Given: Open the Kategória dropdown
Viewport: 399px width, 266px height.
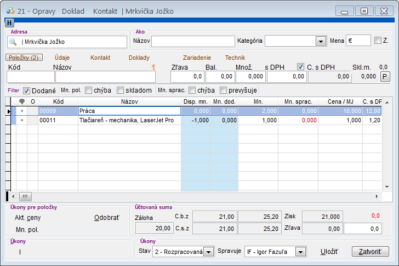Looking at the screenshot, I should click(321, 41).
